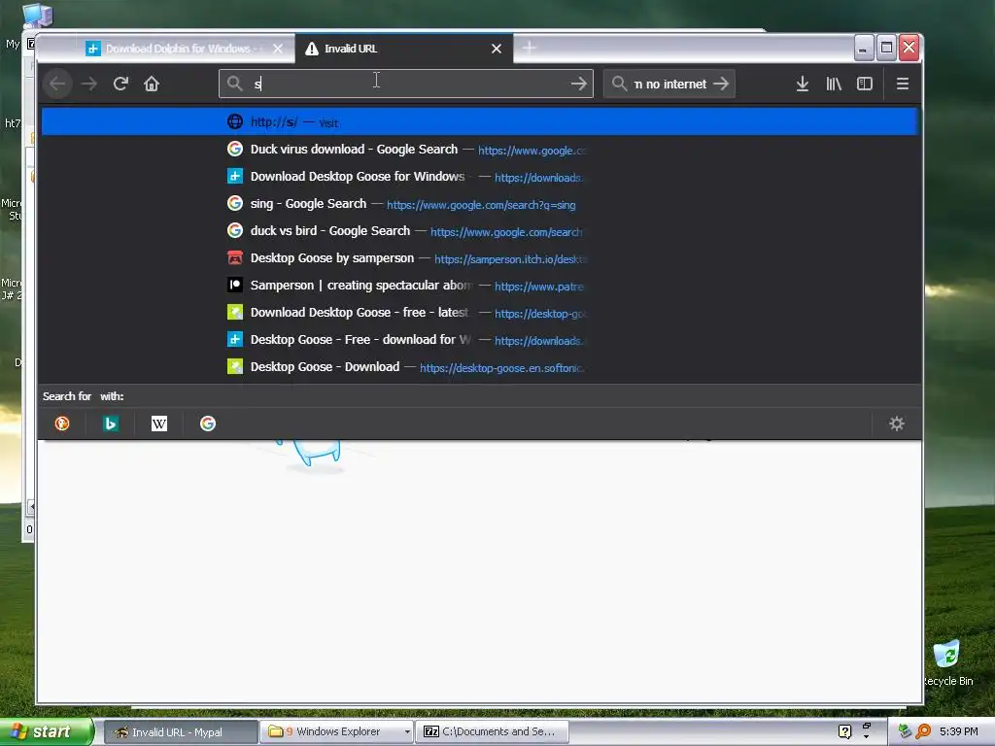Click 'Invalid URL - Mypal' taskbar button
995x746 pixels.
[180, 732]
